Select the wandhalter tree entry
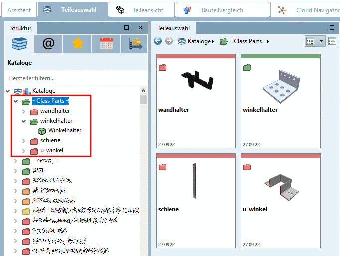Image resolution: width=340 pixels, height=256 pixels. [55, 111]
